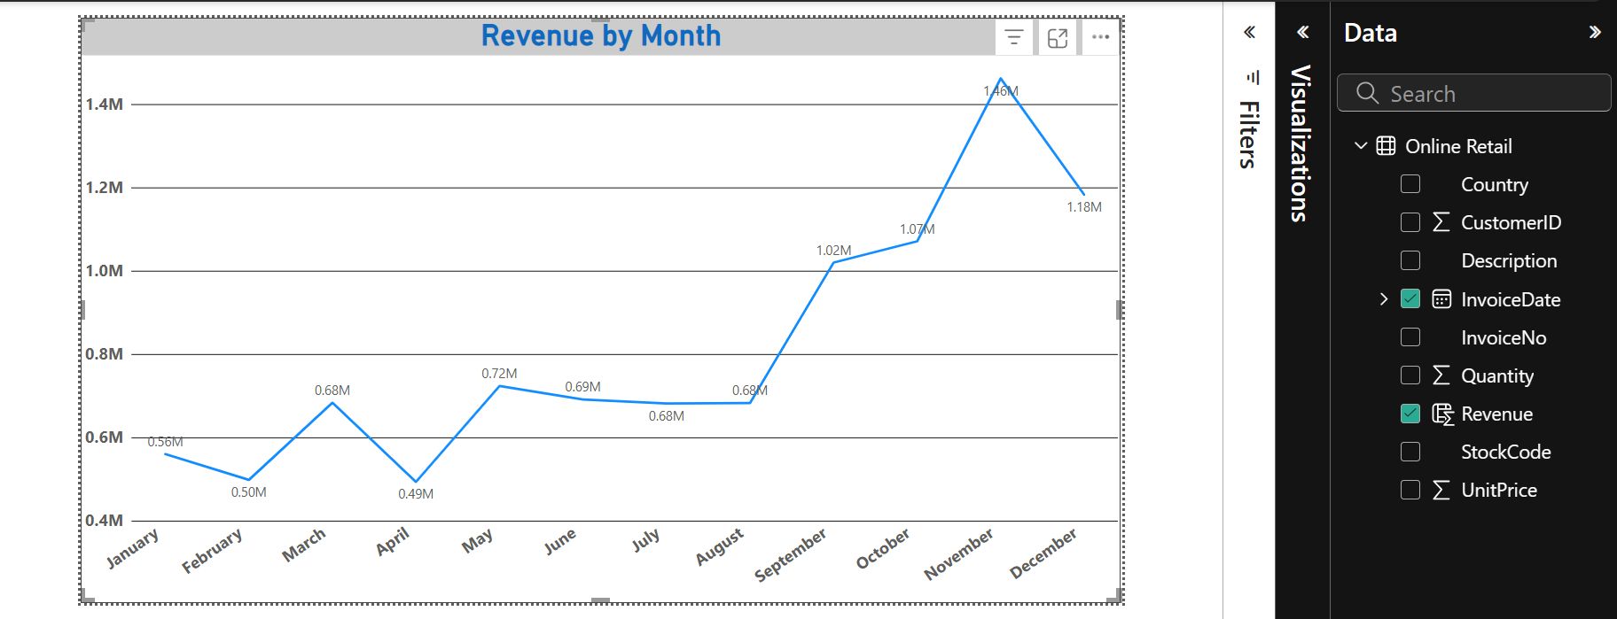Click the visual's right-edge resize handle
1617x619 pixels.
[1120, 309]
